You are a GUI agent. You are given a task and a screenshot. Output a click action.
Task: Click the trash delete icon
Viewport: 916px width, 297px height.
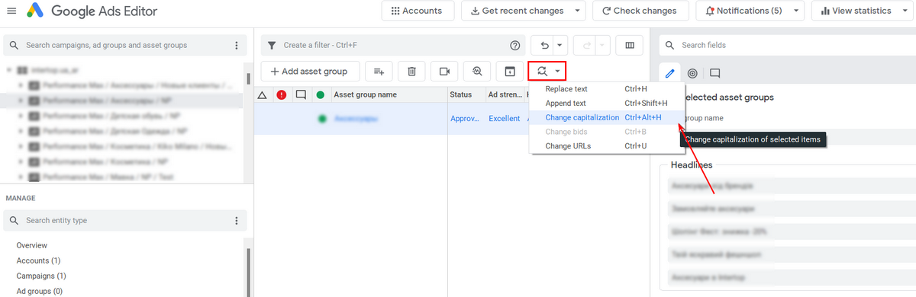[x=411, y=72]
